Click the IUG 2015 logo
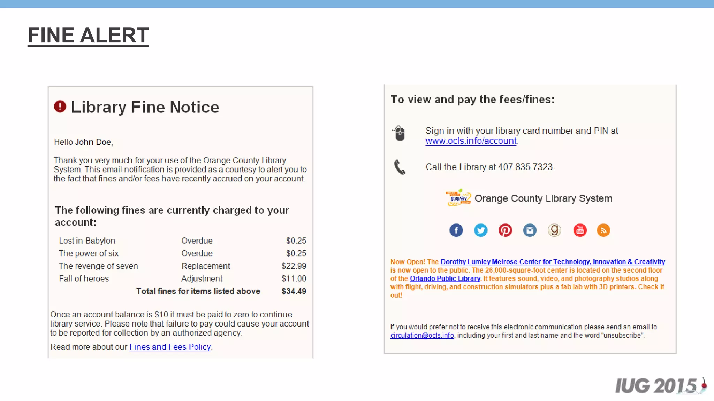The image size is (714, 401). (660, 386)
